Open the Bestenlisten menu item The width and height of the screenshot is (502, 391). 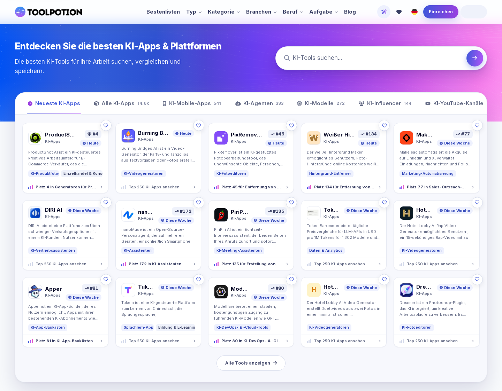coord(163,12)
